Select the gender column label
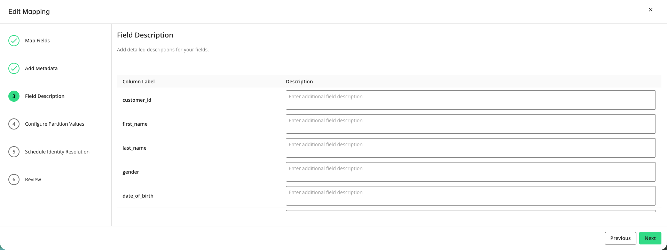 point(131,172)
